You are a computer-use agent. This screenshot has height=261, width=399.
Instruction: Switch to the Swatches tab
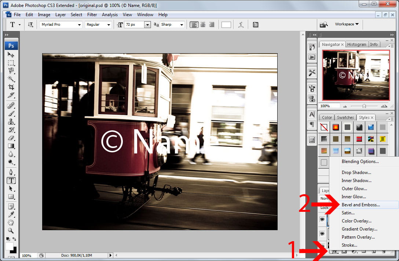point(345,117)
